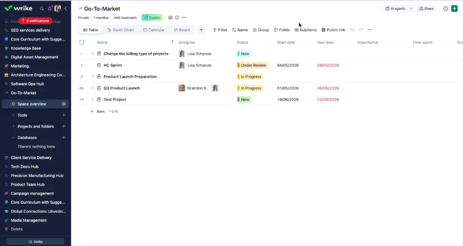463x246 pixels.
Task: Open the Knowledge Base space
Action: tap(26, 48)
